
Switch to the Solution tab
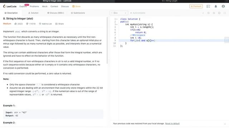(33, 13)
